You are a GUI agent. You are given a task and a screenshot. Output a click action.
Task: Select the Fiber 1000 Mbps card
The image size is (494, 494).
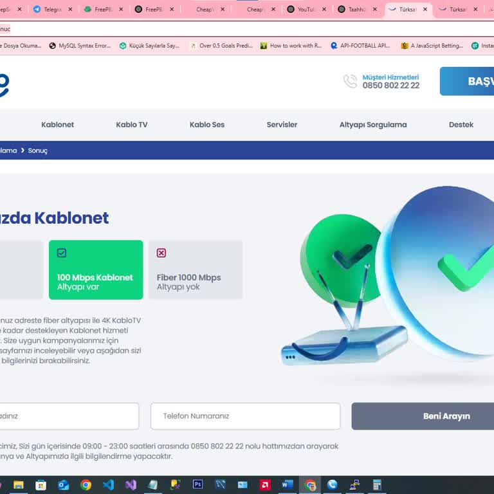point(196,270)
